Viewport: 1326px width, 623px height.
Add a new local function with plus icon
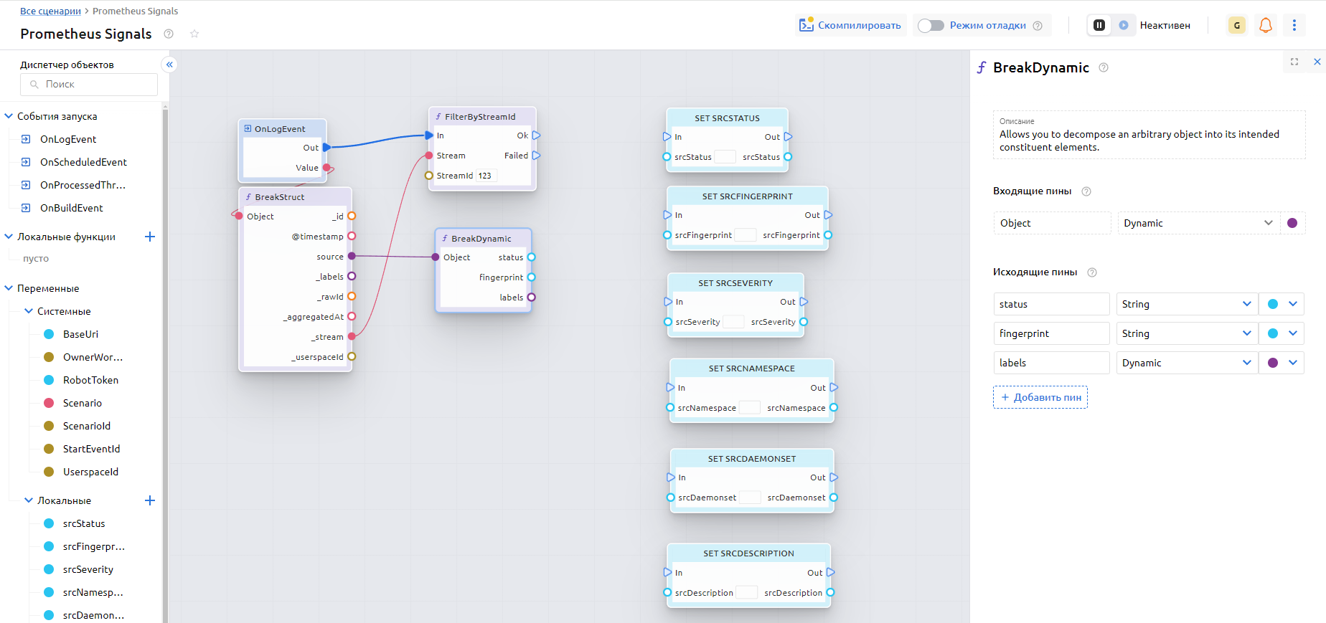tap(150, 237)
